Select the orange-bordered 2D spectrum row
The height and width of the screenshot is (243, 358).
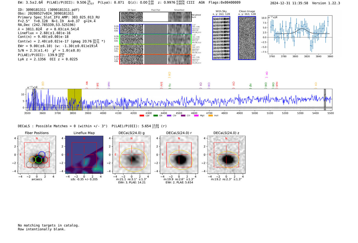tap(155, 49)
